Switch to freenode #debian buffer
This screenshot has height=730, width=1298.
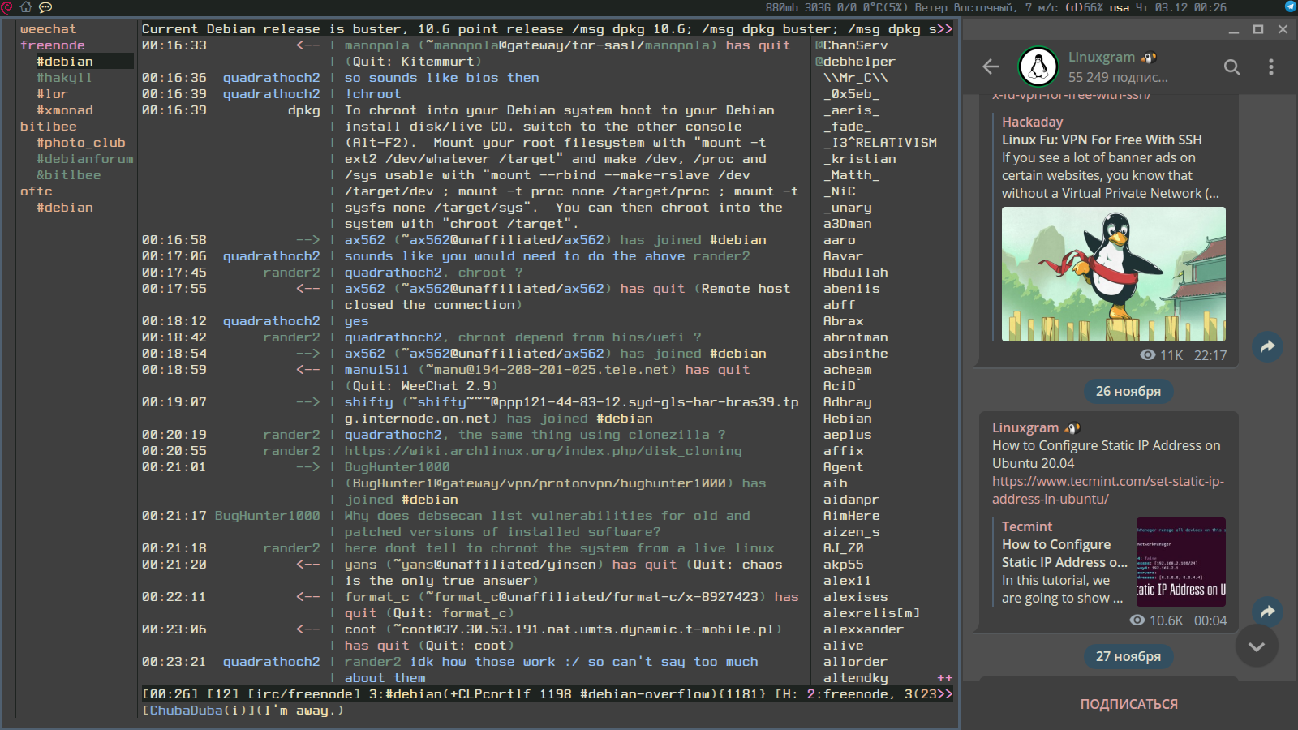coord(65,62)
